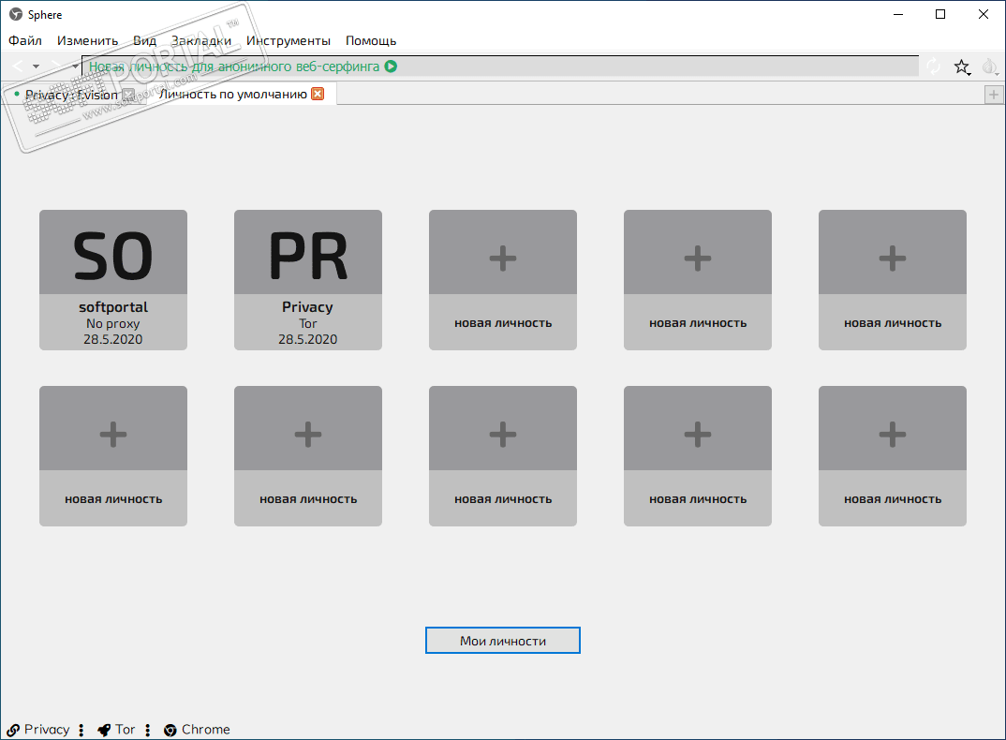Create new identity in card below Privacy card
1006x740 pixels.
coord(308,455)
